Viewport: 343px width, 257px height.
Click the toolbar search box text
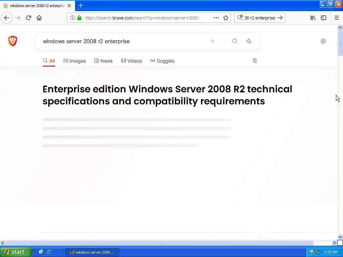(260, 18)
